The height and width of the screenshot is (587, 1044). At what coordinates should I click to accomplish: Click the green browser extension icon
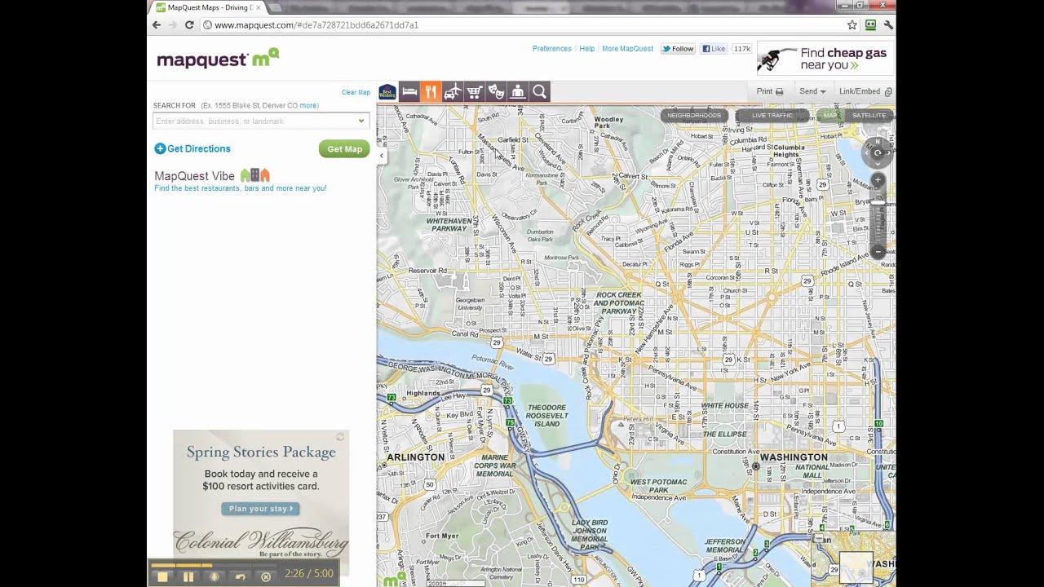tap(870, 25)
